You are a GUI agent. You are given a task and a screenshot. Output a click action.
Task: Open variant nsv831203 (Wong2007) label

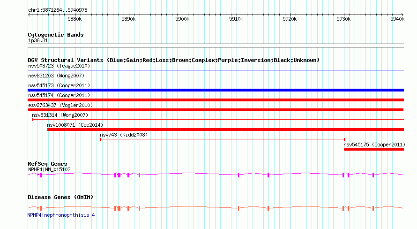(56, 76)
